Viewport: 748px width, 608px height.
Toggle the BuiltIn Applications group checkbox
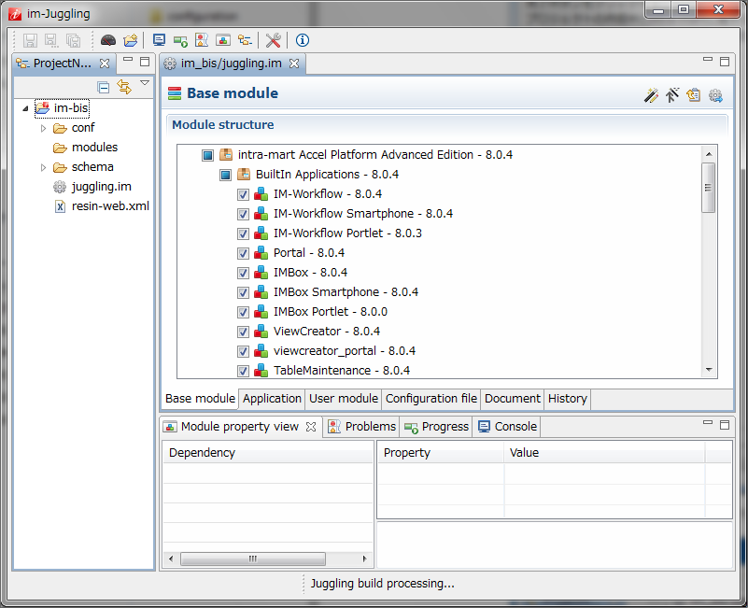pyautogui.click(x=225, y=175)
